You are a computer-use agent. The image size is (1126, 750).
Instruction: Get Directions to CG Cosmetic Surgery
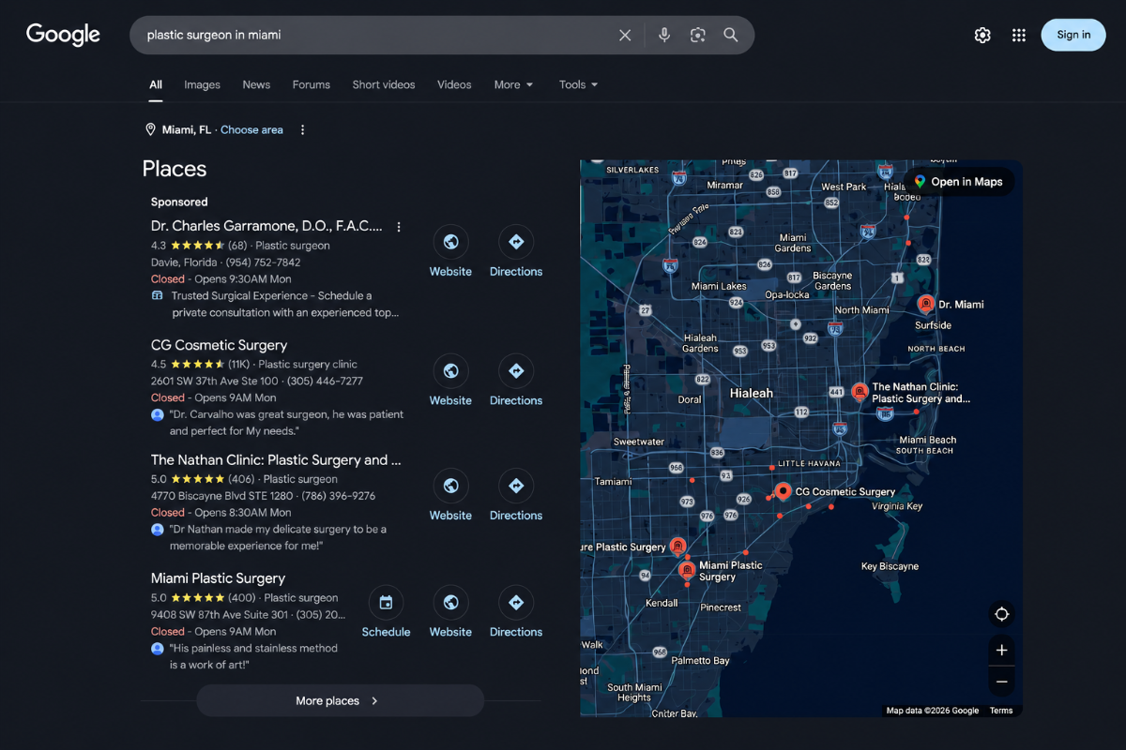[x=516, y=381]
